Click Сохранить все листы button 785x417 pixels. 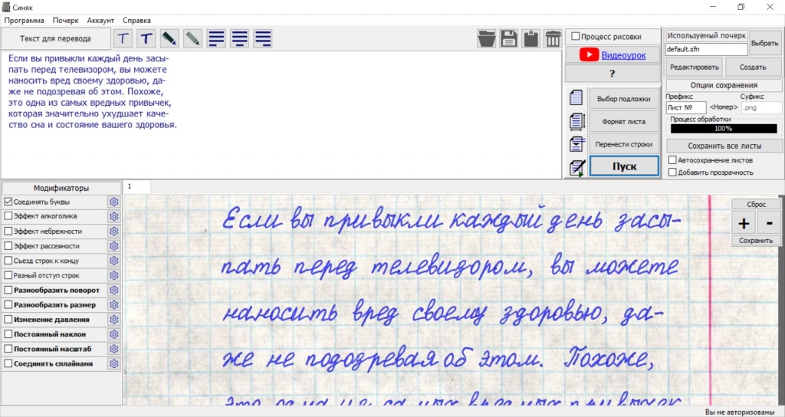pos(724,146)
